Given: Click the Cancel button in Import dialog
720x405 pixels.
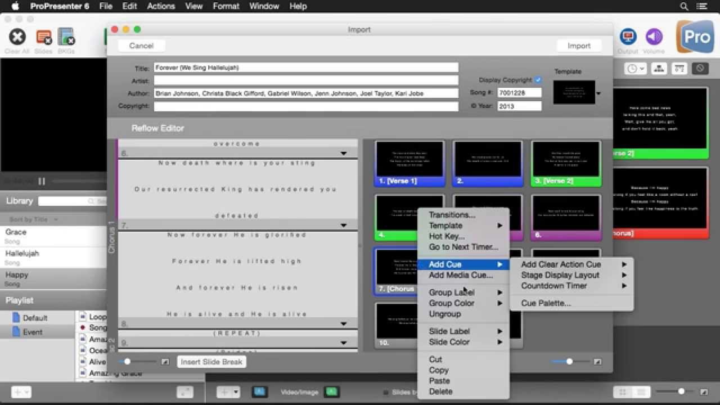Looking at the screenshot, I should click(x=141, y=46).
